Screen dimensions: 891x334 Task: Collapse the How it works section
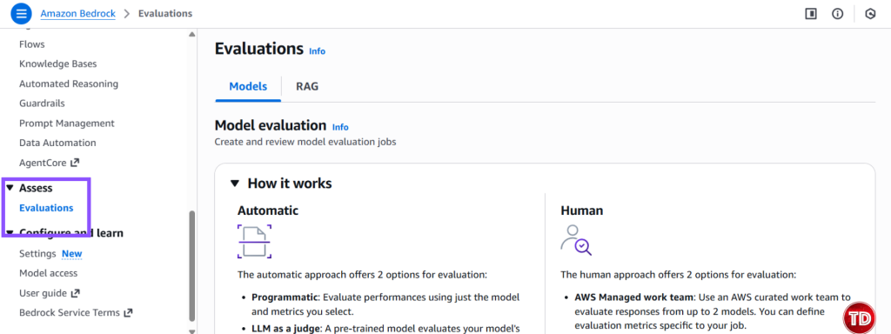coord(235,184)
